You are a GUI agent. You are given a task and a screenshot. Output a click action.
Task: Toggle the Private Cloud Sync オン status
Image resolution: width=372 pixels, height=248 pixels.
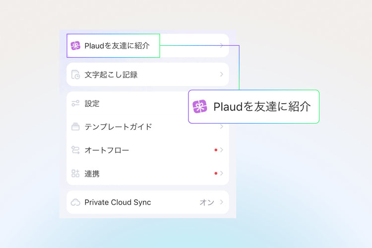(x=207, y=202)
